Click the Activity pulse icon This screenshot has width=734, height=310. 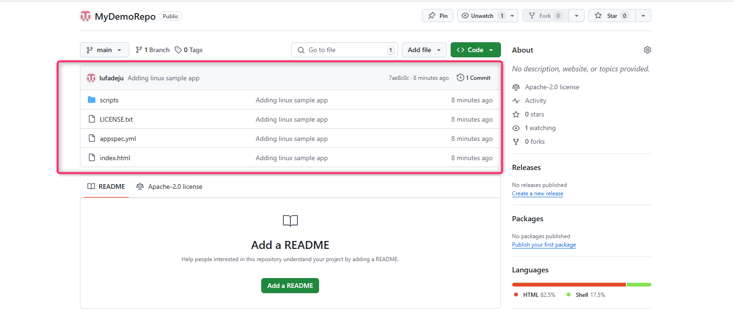[516, 101]
